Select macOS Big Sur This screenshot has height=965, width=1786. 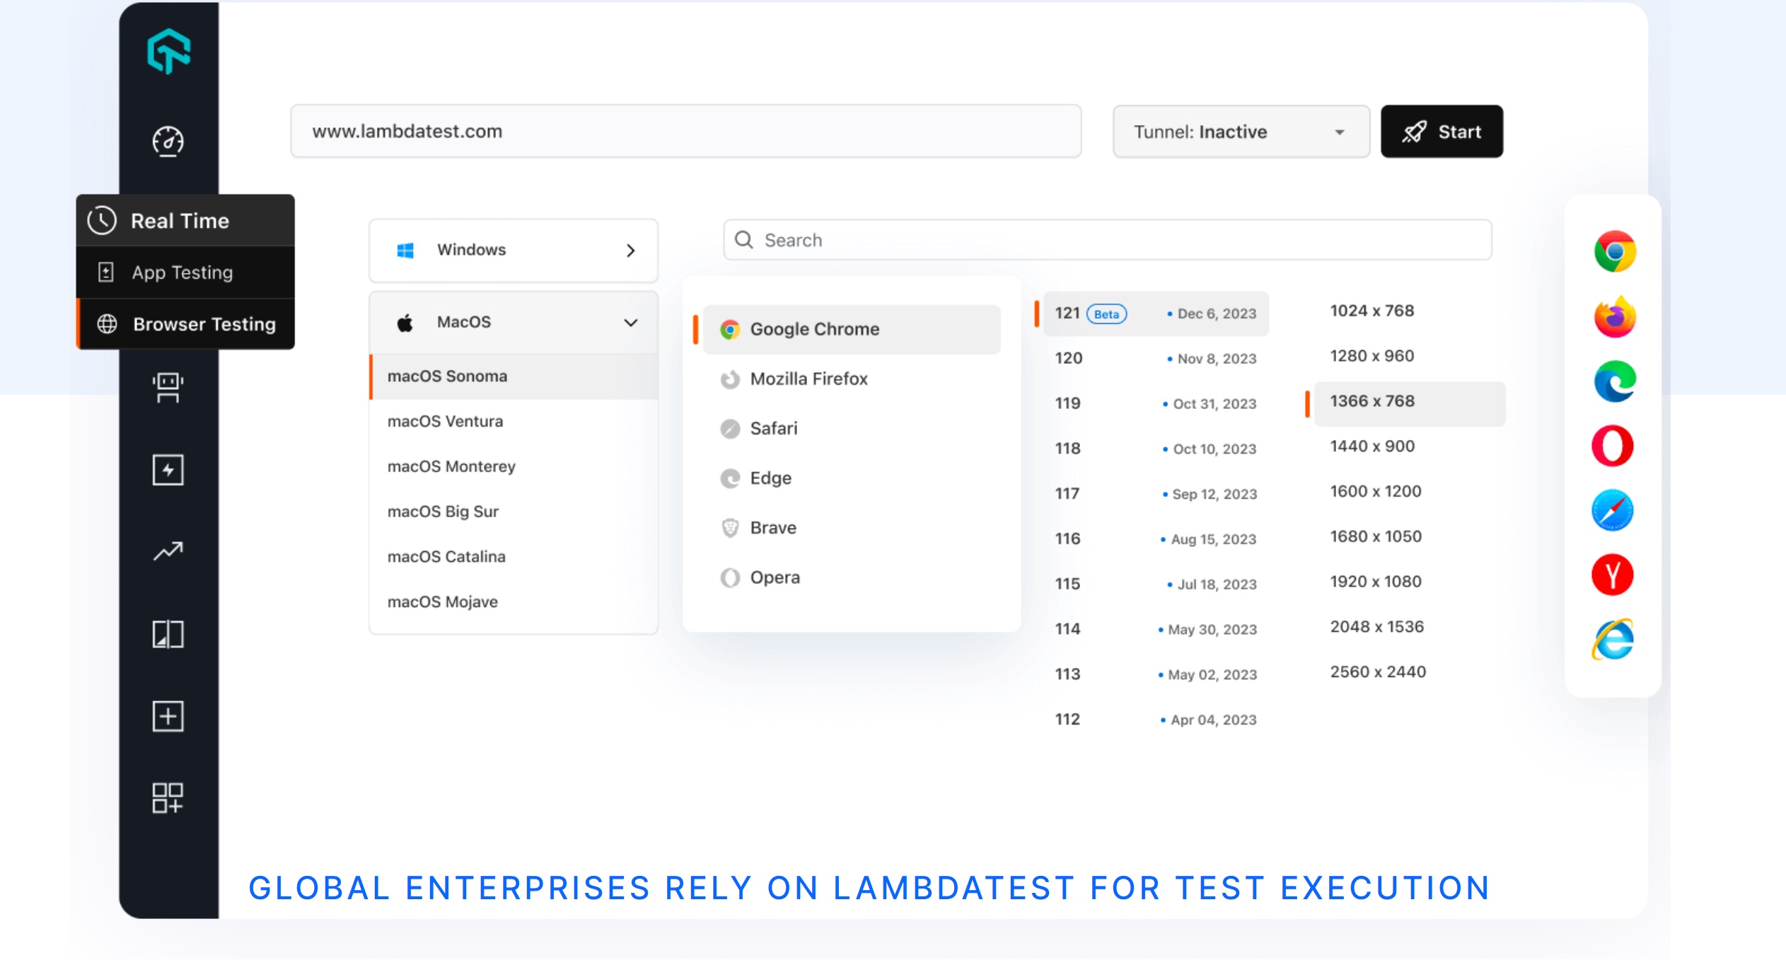coord(514,512)
